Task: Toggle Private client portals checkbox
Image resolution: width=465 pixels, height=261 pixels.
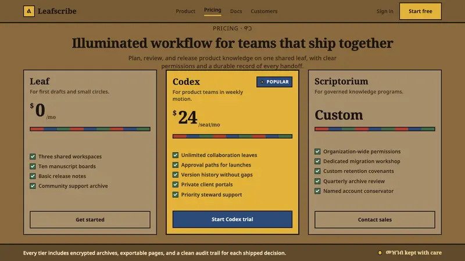Action: 176,184
